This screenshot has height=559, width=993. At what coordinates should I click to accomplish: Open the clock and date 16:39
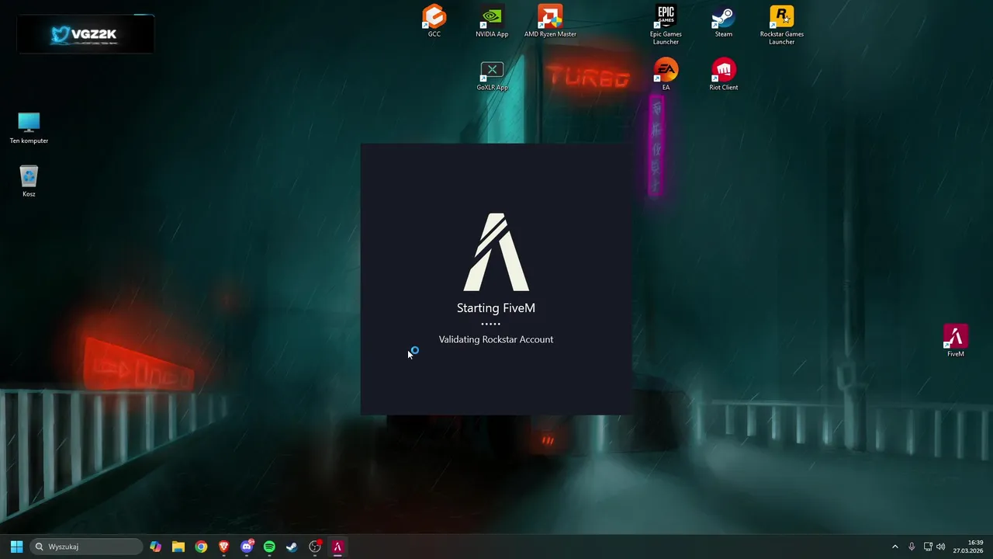(968, 547)
